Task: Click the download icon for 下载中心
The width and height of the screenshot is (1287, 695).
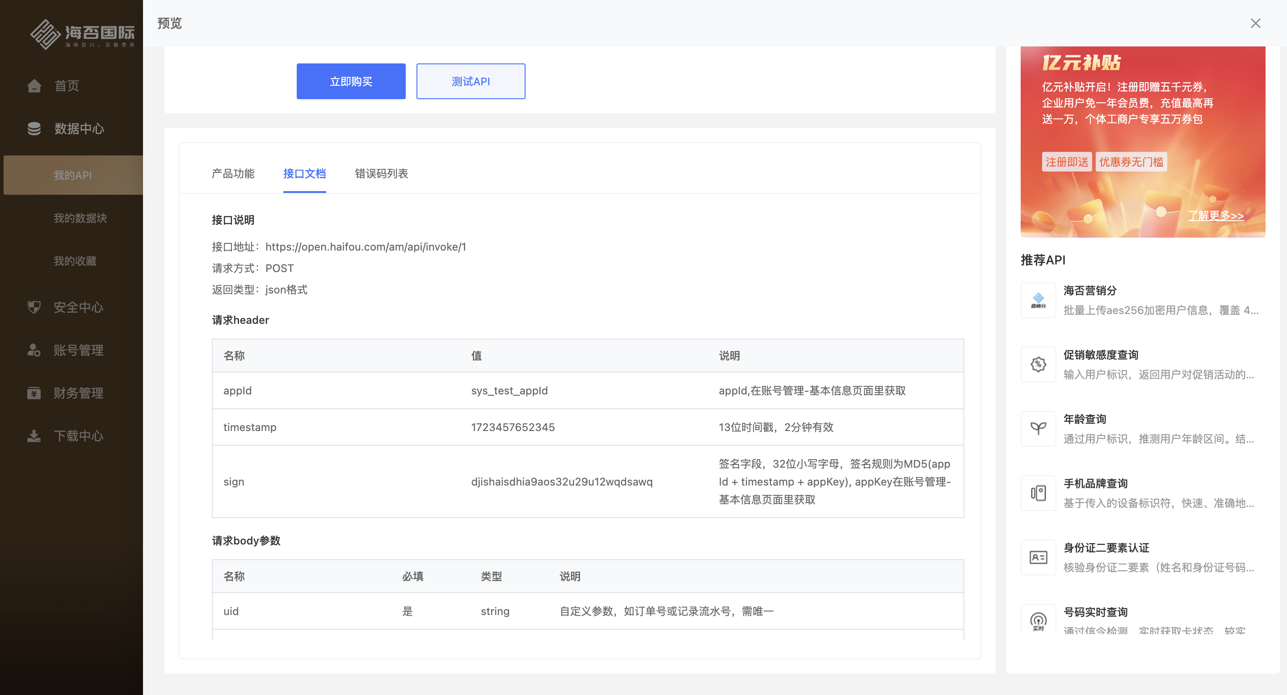Action: tap(34, 436)
